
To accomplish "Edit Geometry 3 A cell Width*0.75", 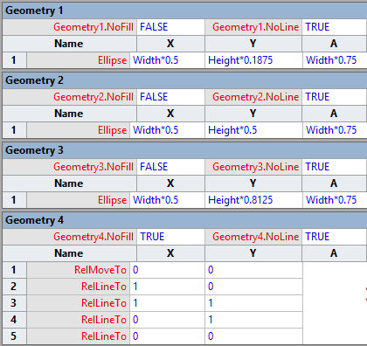I will (x=335, y=200).
